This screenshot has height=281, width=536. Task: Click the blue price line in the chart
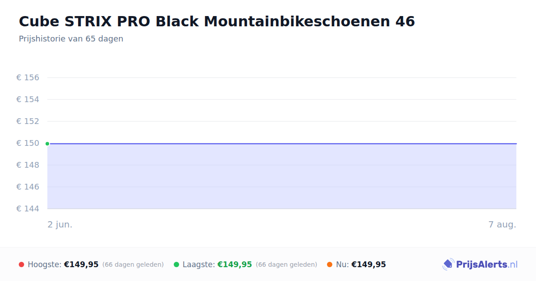tap(282, 144)
